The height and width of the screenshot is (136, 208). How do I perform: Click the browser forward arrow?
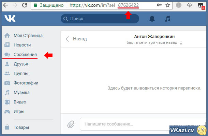(15, 5)
